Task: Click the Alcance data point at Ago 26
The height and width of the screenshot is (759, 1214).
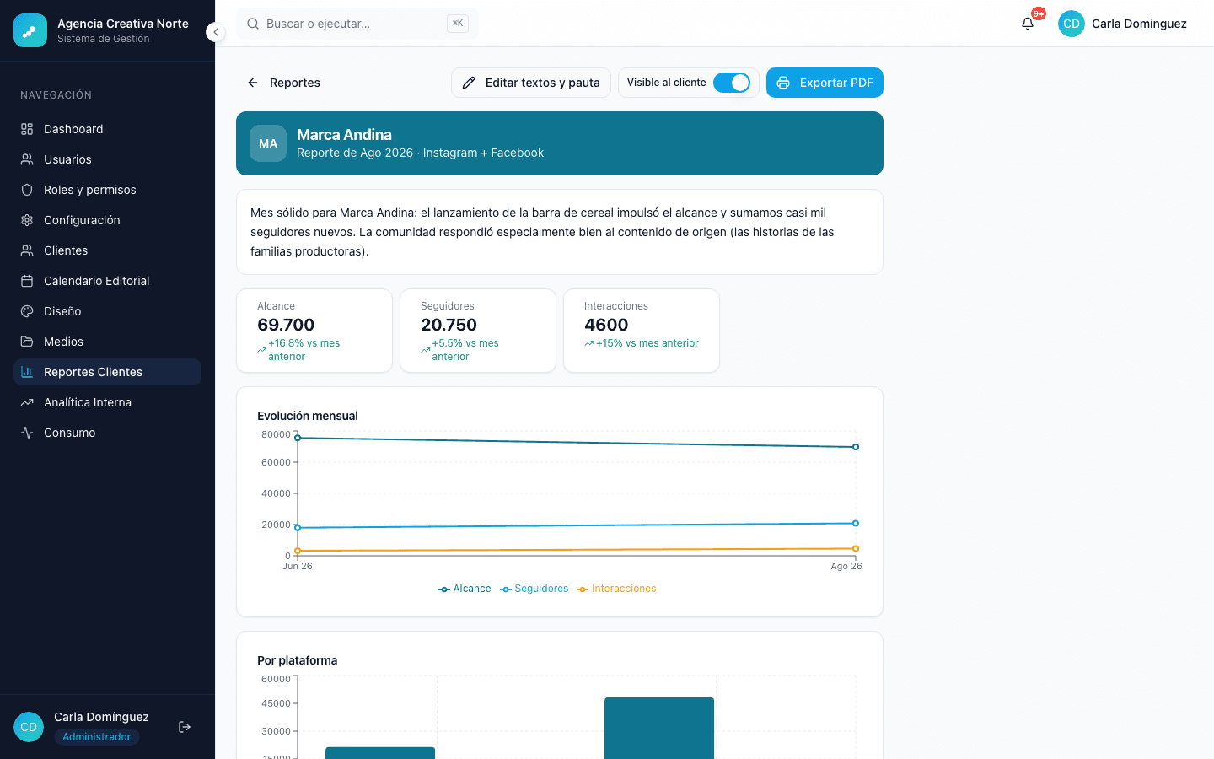Action: point(856,447)
